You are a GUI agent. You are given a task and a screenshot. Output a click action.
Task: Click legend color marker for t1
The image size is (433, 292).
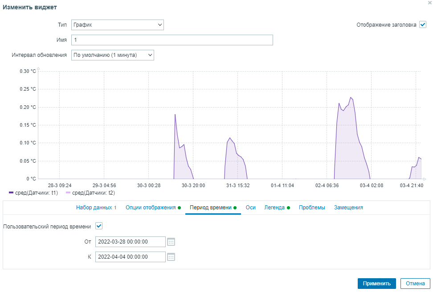(11, 192)
